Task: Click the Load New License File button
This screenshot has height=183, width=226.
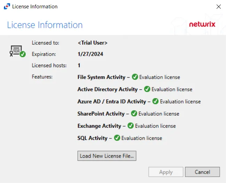Action: [x=107, y=156]
